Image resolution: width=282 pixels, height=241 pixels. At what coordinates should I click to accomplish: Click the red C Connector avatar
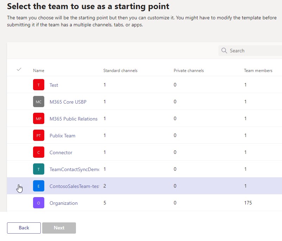point(39,152)
